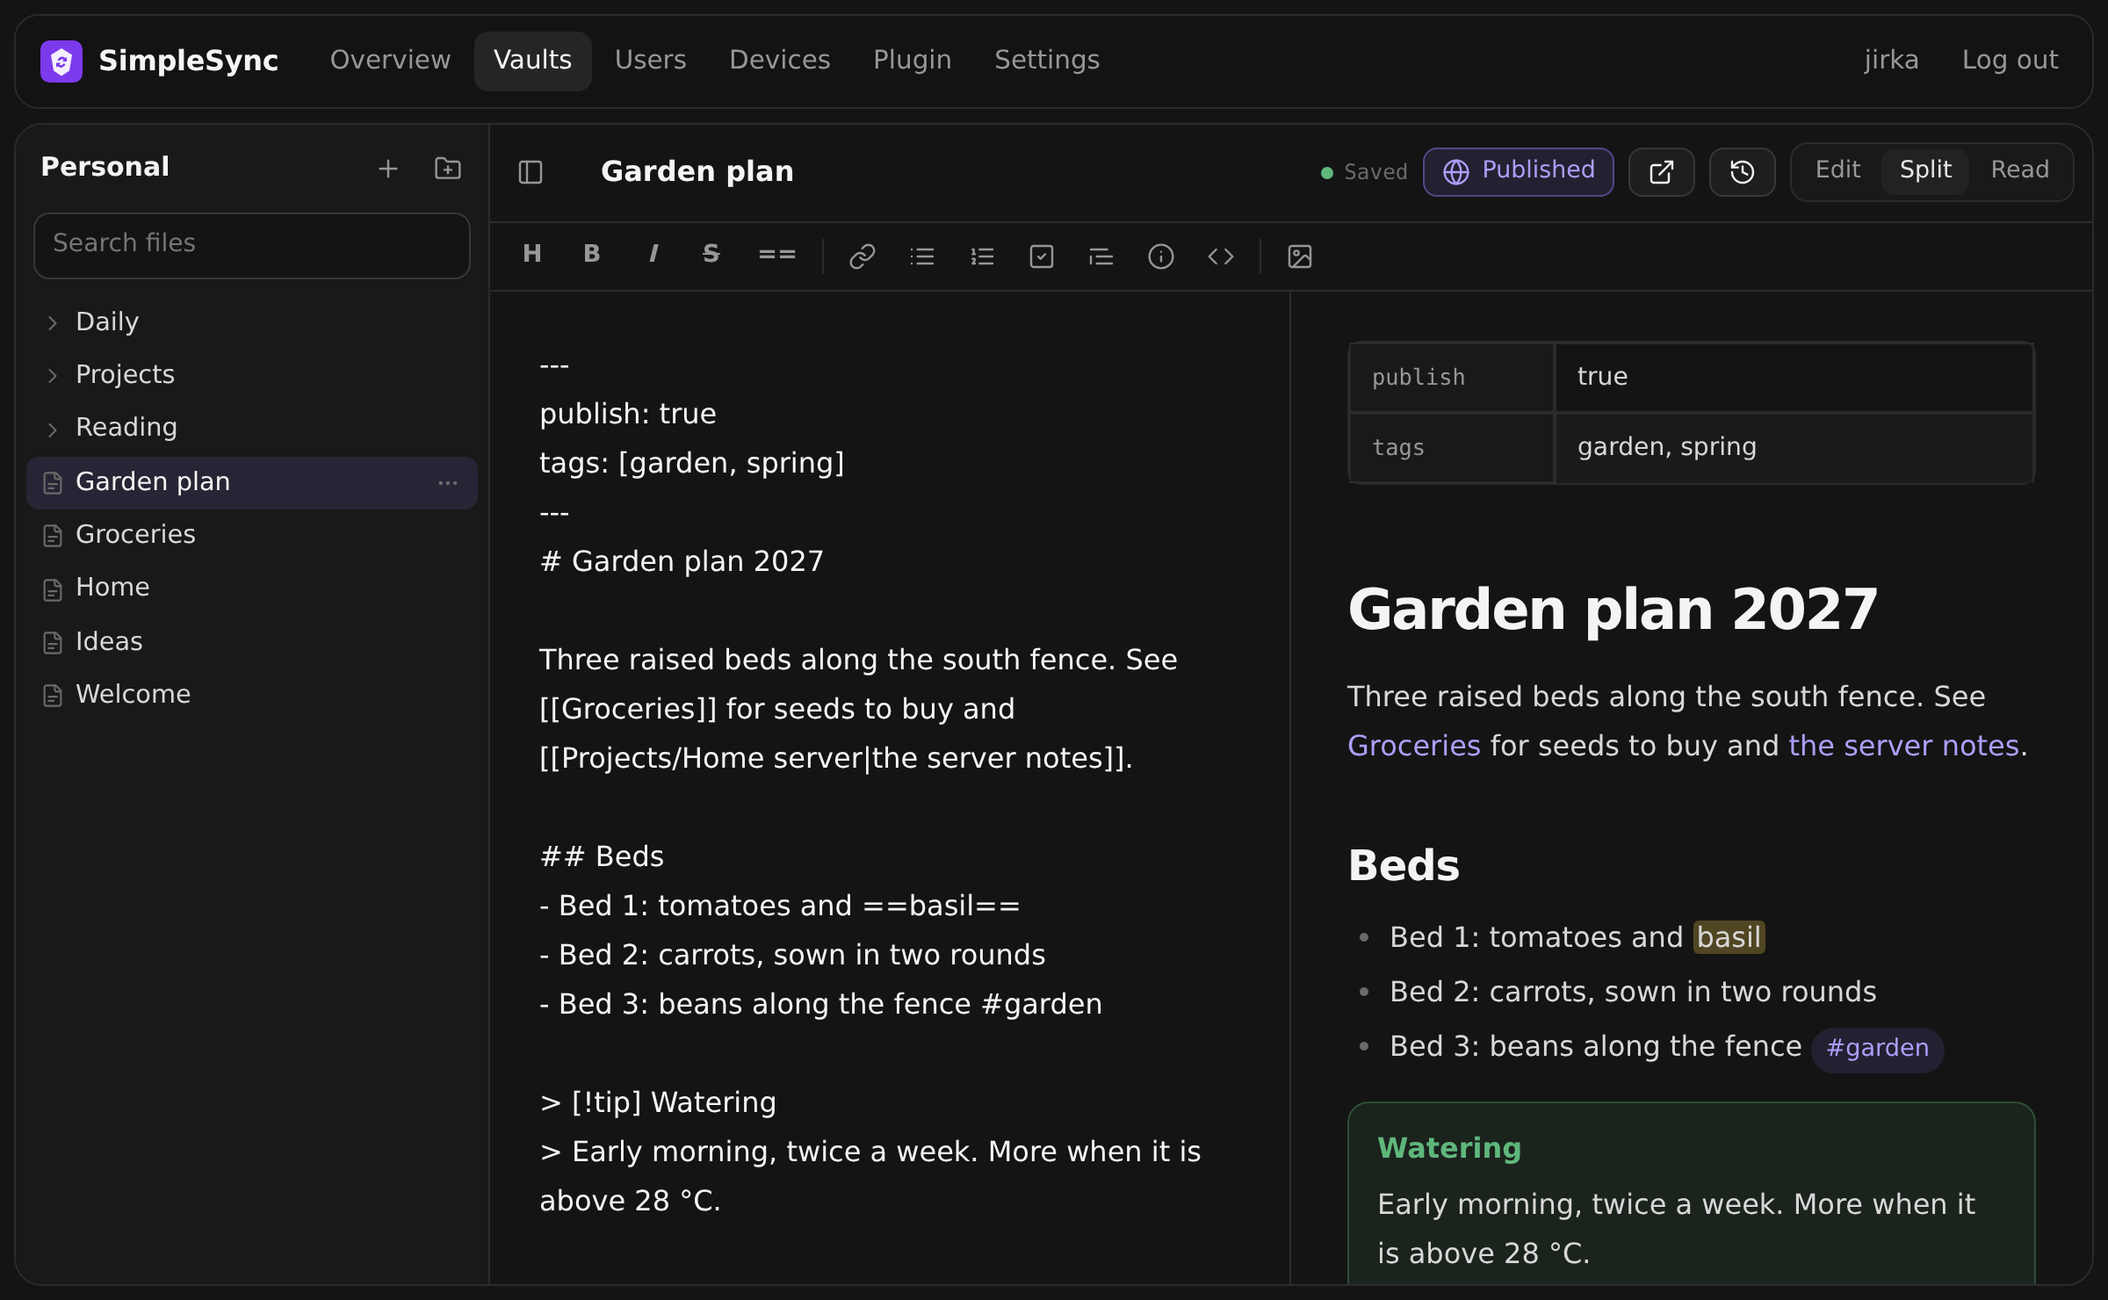Image resolution: width=2108 pixels, height=1300 pixels.
Task: Open the Plugin tab
Action: click(913, 61)
